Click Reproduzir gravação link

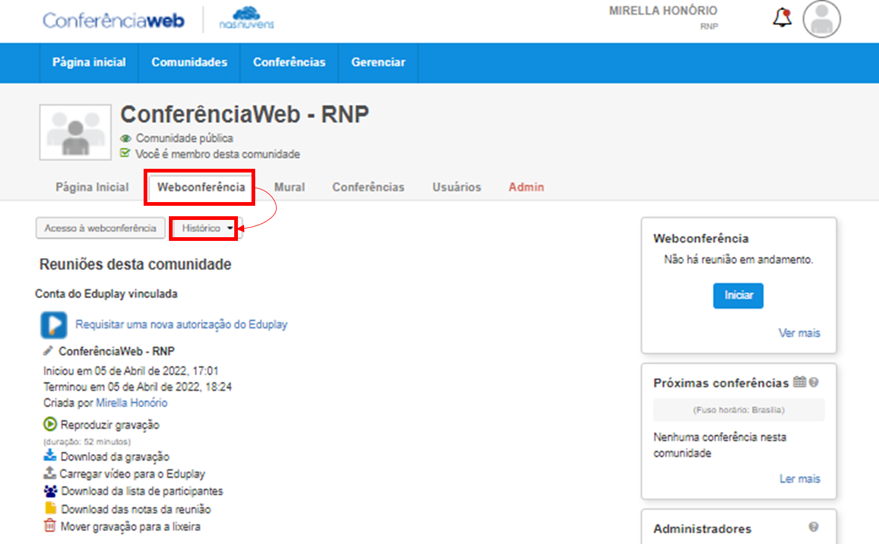[110, 425]
